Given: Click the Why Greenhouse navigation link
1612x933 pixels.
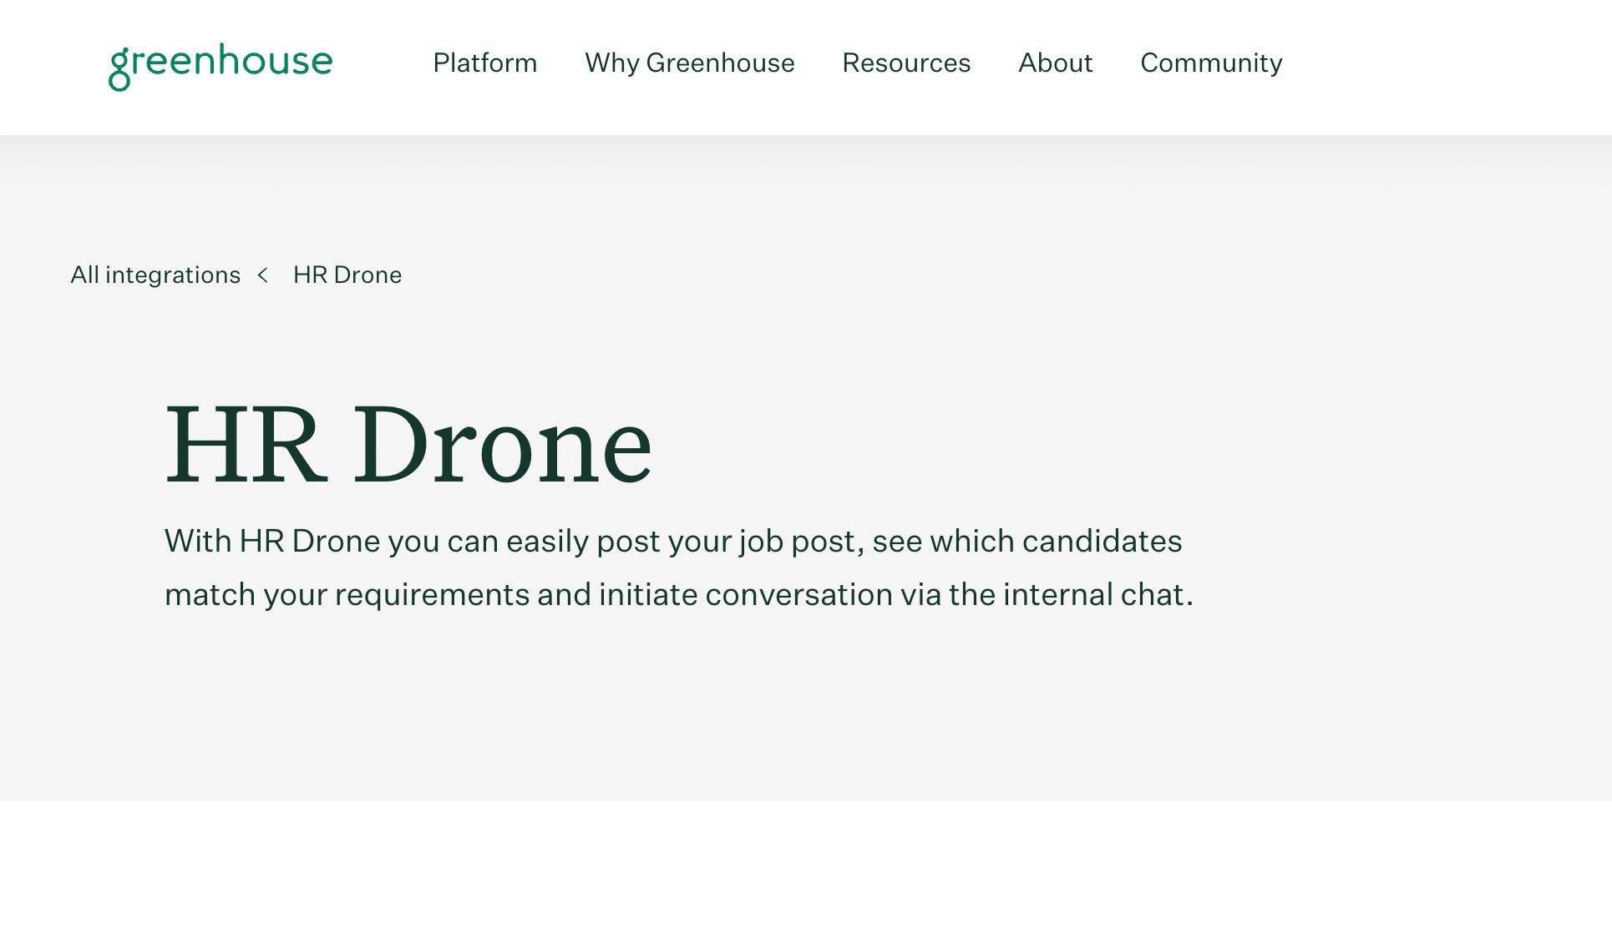Looking at the screenshot, I should point(690,63).
